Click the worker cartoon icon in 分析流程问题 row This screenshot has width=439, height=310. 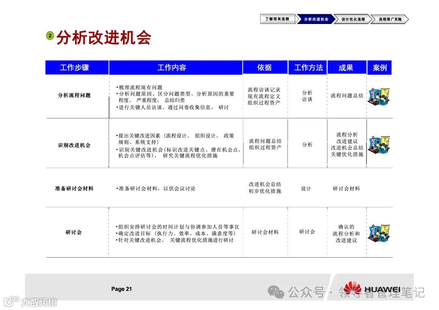(x=379, y=96)
